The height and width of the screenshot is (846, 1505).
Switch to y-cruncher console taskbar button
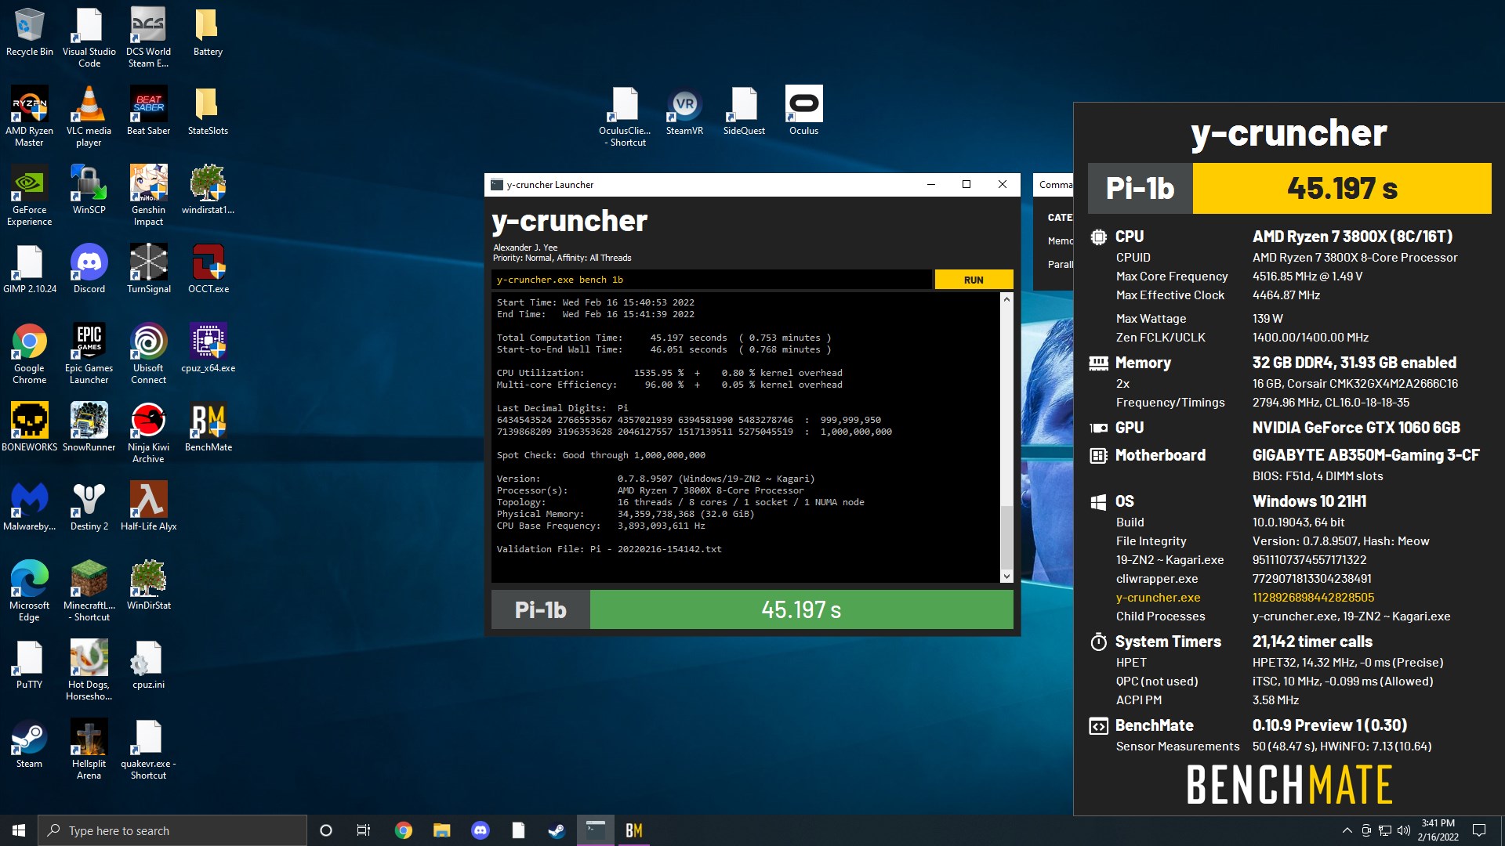click(596, 830)
